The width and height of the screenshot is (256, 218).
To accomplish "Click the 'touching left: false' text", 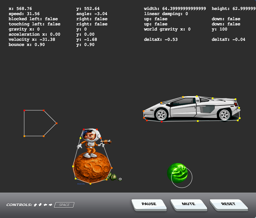I will [x=34, y=24].
